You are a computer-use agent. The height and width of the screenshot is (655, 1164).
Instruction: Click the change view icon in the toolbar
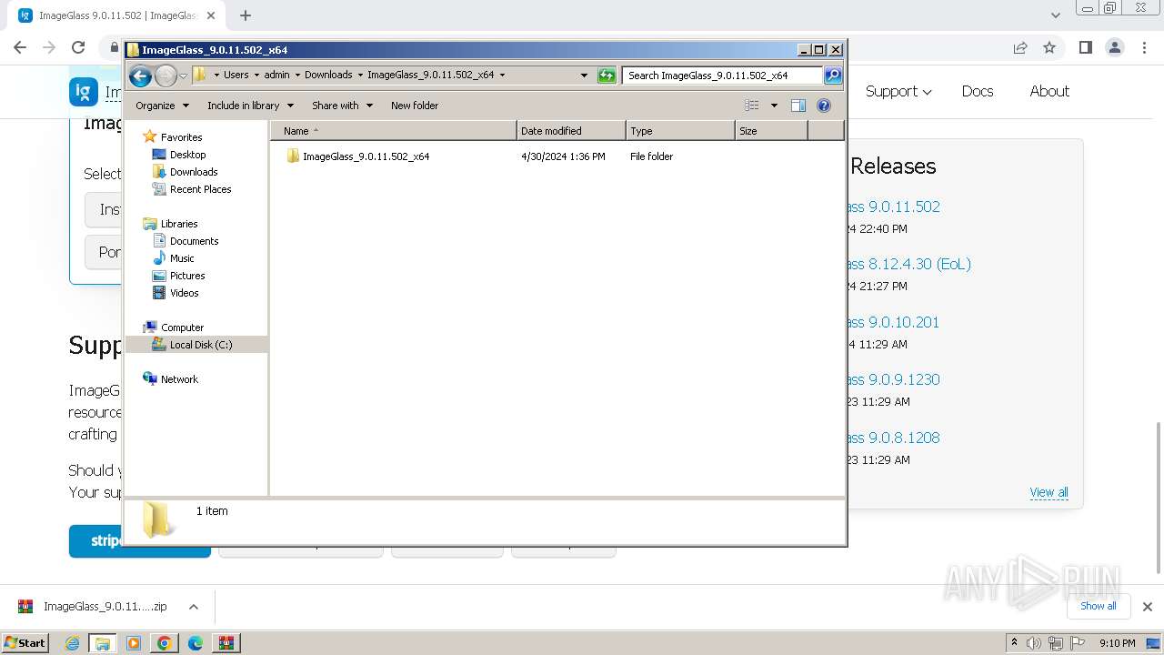pyautogui.click(x=752, y=106)
